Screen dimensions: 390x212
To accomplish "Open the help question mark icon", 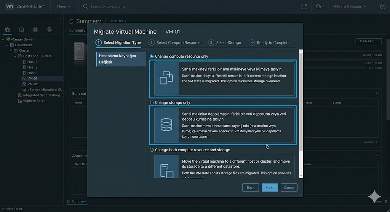I will point(383,7).
